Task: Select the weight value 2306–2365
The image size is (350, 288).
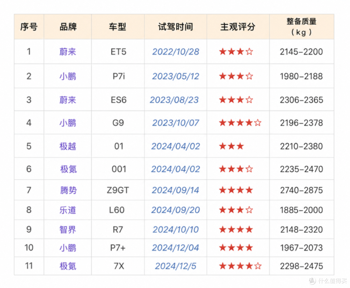Action: [301, 100]
